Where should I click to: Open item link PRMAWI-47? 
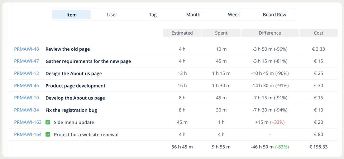coord(27,61)
